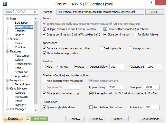Open the Mark/Copy settings page

click(22, 97)
